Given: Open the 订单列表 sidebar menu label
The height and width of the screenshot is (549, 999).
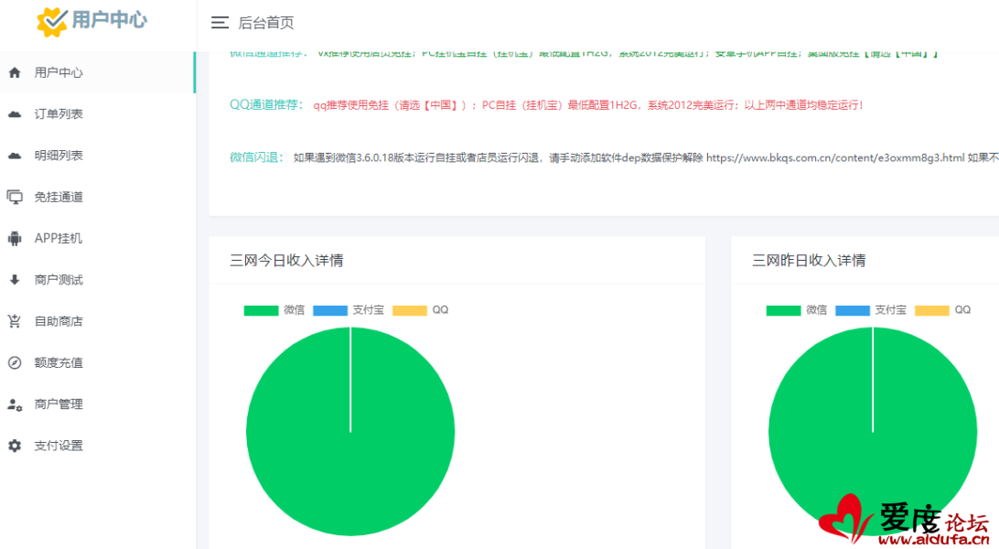Looking at the screenshot, I should (59, 114).
